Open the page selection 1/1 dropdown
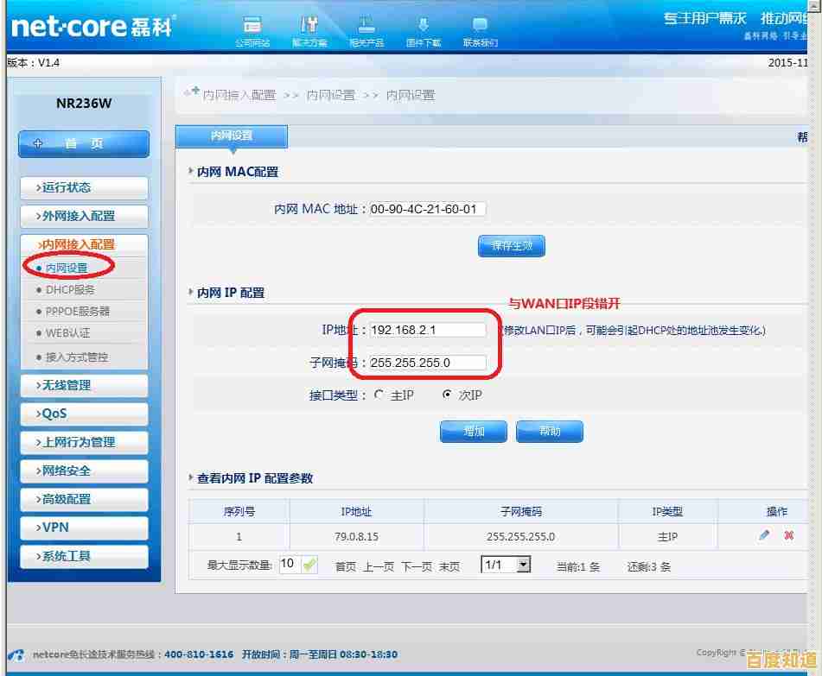 tap(505, 565)
